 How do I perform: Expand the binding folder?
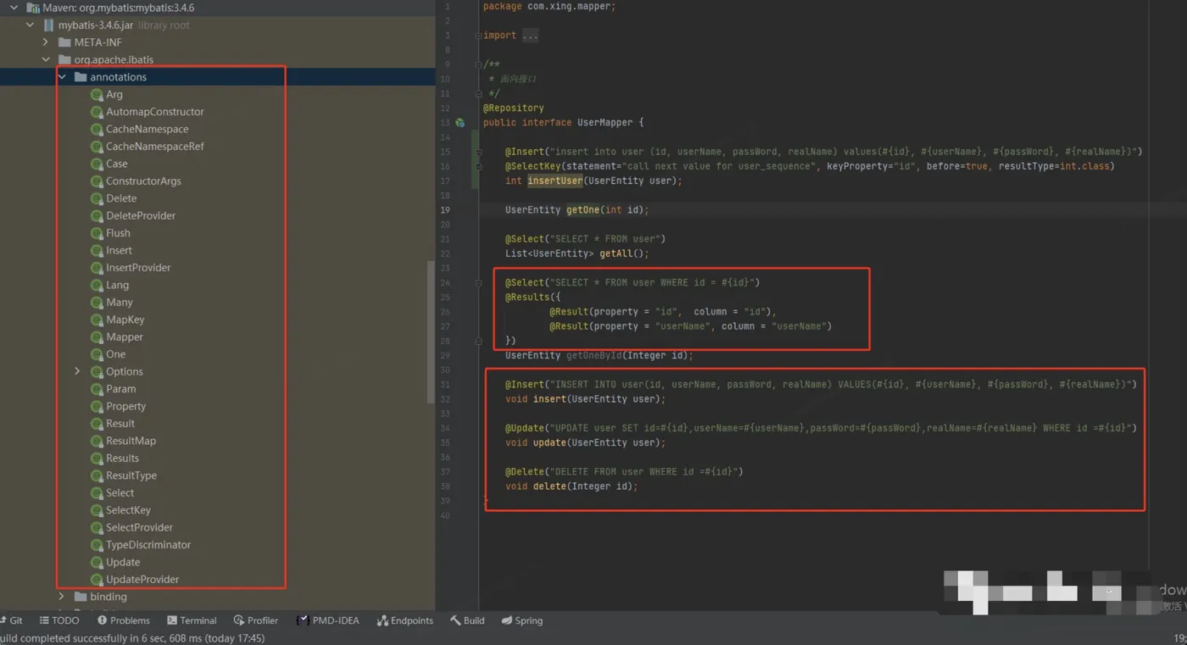coord(62,597)
